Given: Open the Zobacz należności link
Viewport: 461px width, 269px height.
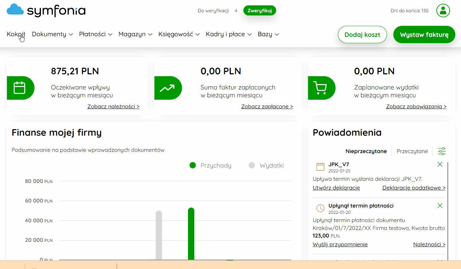Looking at the screenshot, I should (113, 106).
